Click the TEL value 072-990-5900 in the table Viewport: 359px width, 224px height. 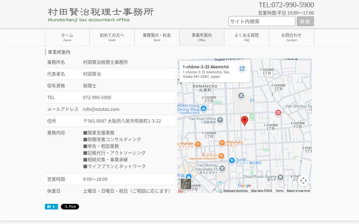tap(97, 97)
